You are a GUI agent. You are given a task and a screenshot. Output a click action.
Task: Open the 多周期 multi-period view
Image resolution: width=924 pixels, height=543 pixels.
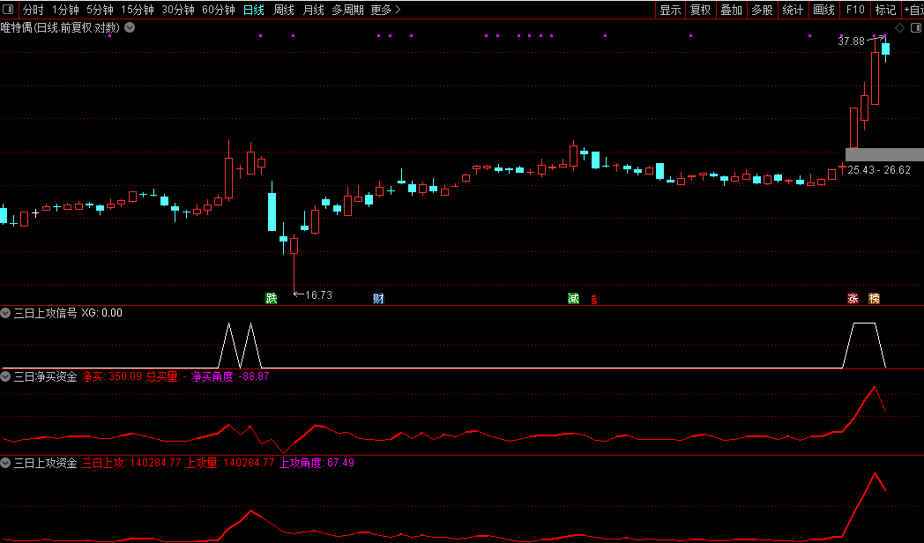pos(347,10)
